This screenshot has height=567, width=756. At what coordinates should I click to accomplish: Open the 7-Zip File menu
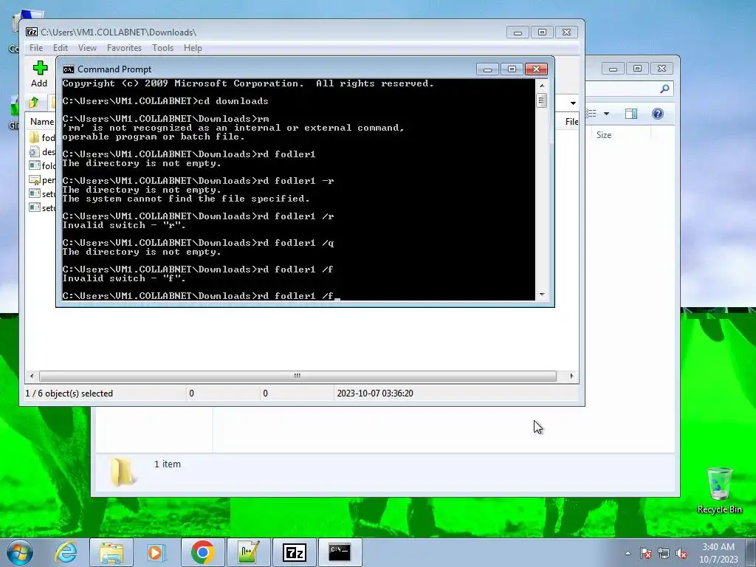point(35,48)
